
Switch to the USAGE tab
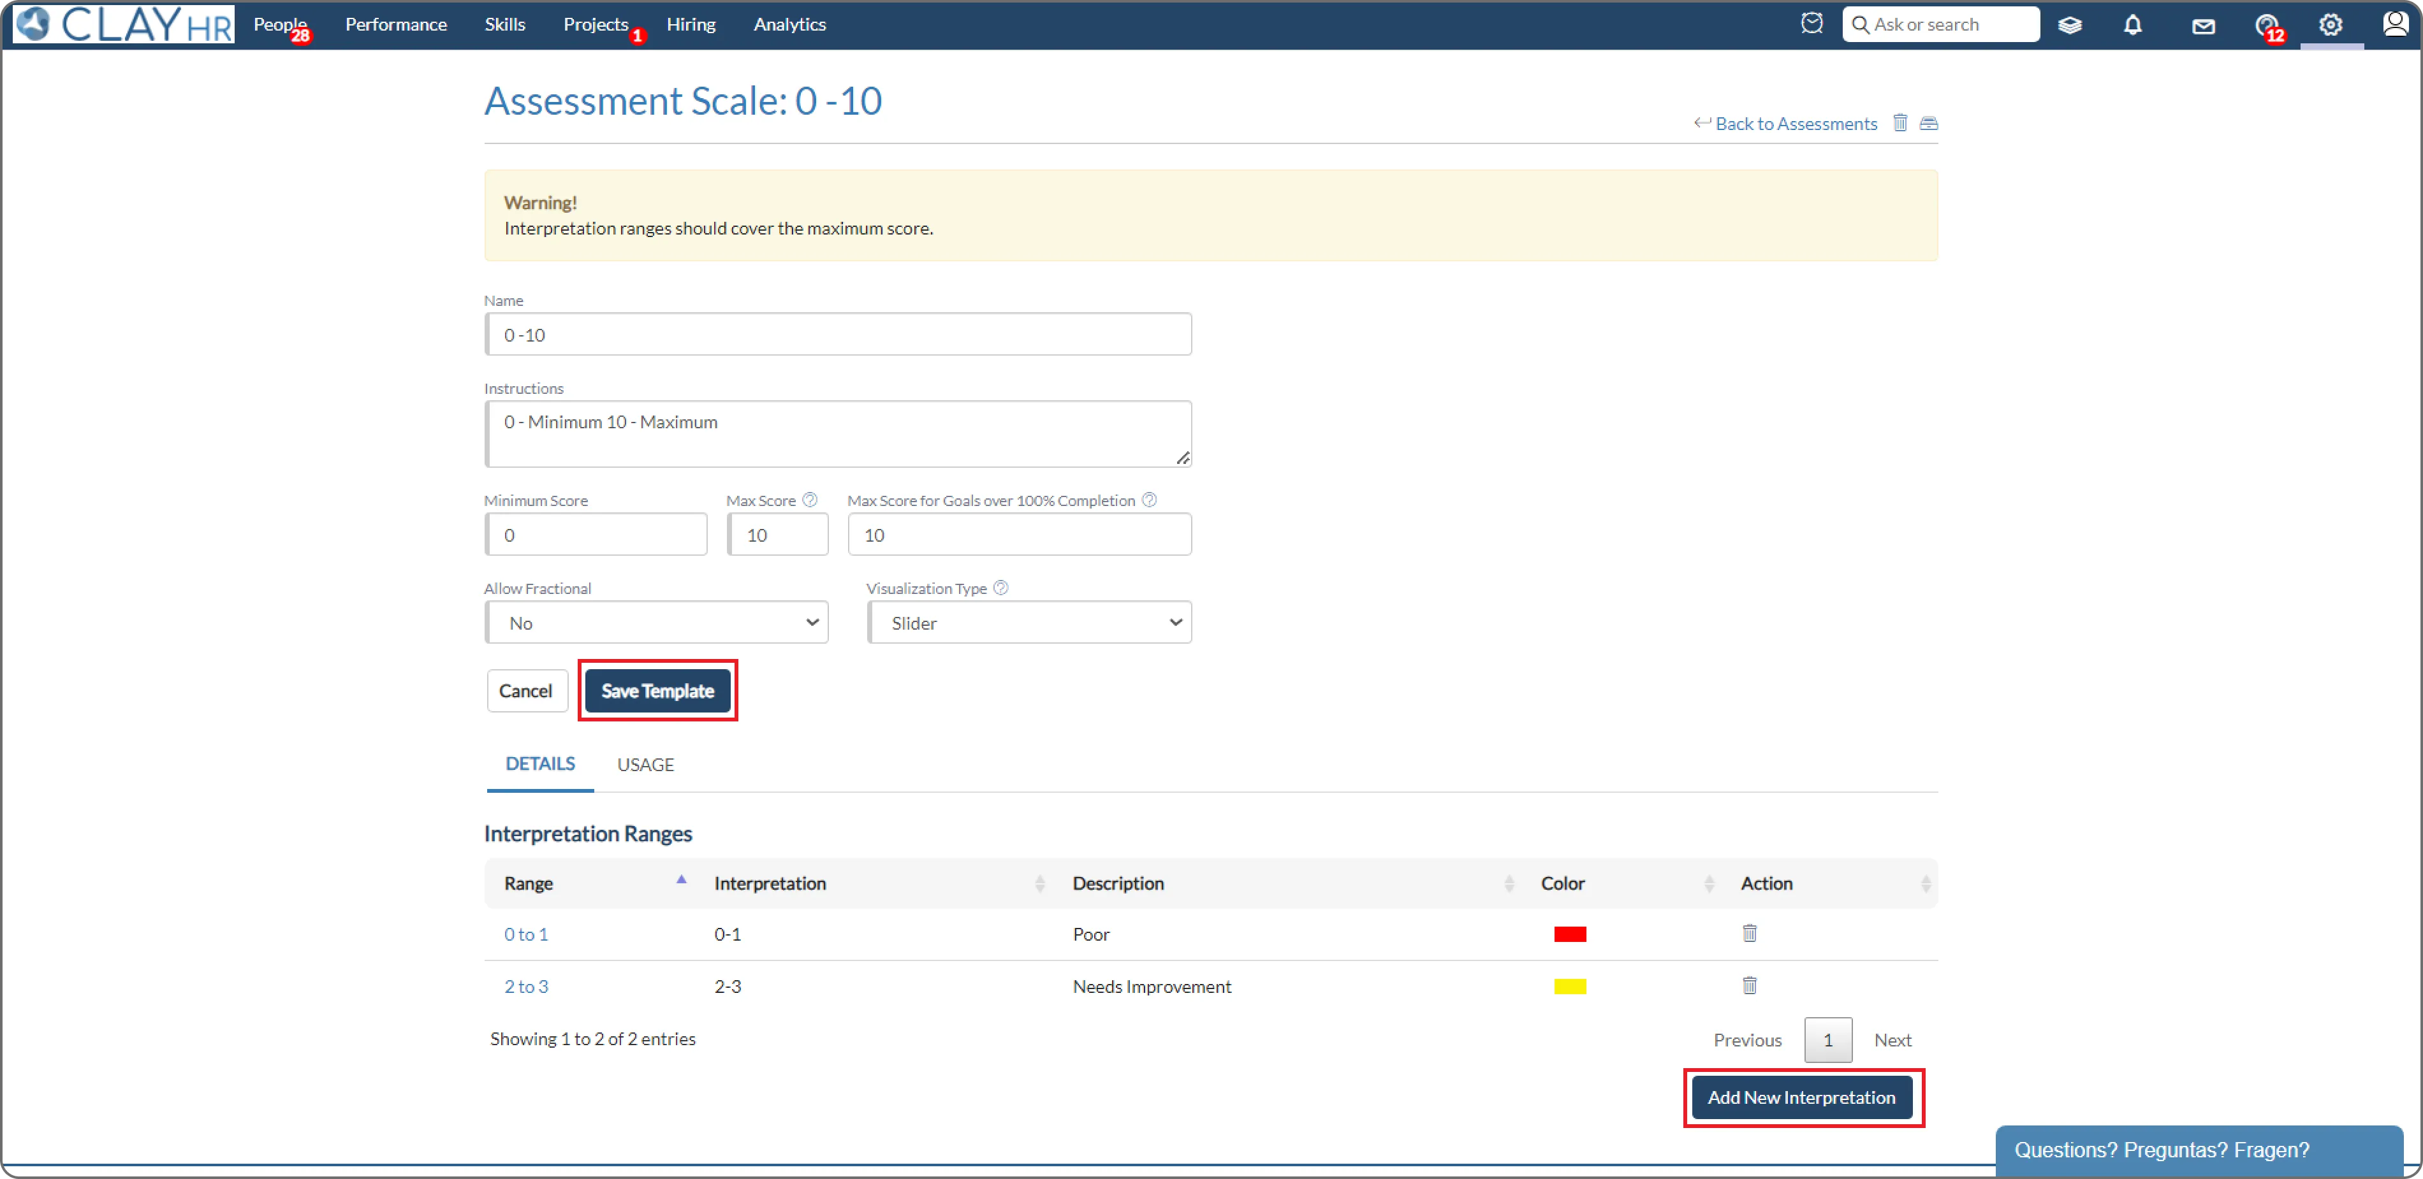click(x=645, y=764)
